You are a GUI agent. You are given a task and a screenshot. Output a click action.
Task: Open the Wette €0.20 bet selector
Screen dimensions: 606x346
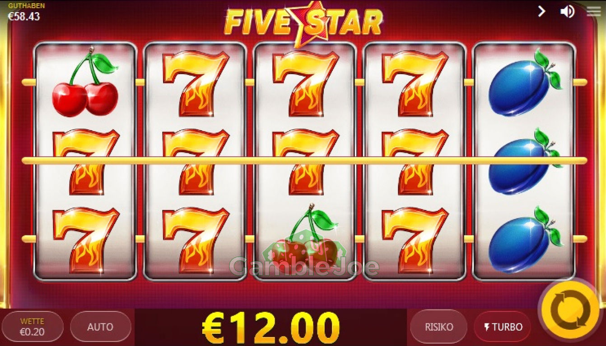click(x=32, y=327)
